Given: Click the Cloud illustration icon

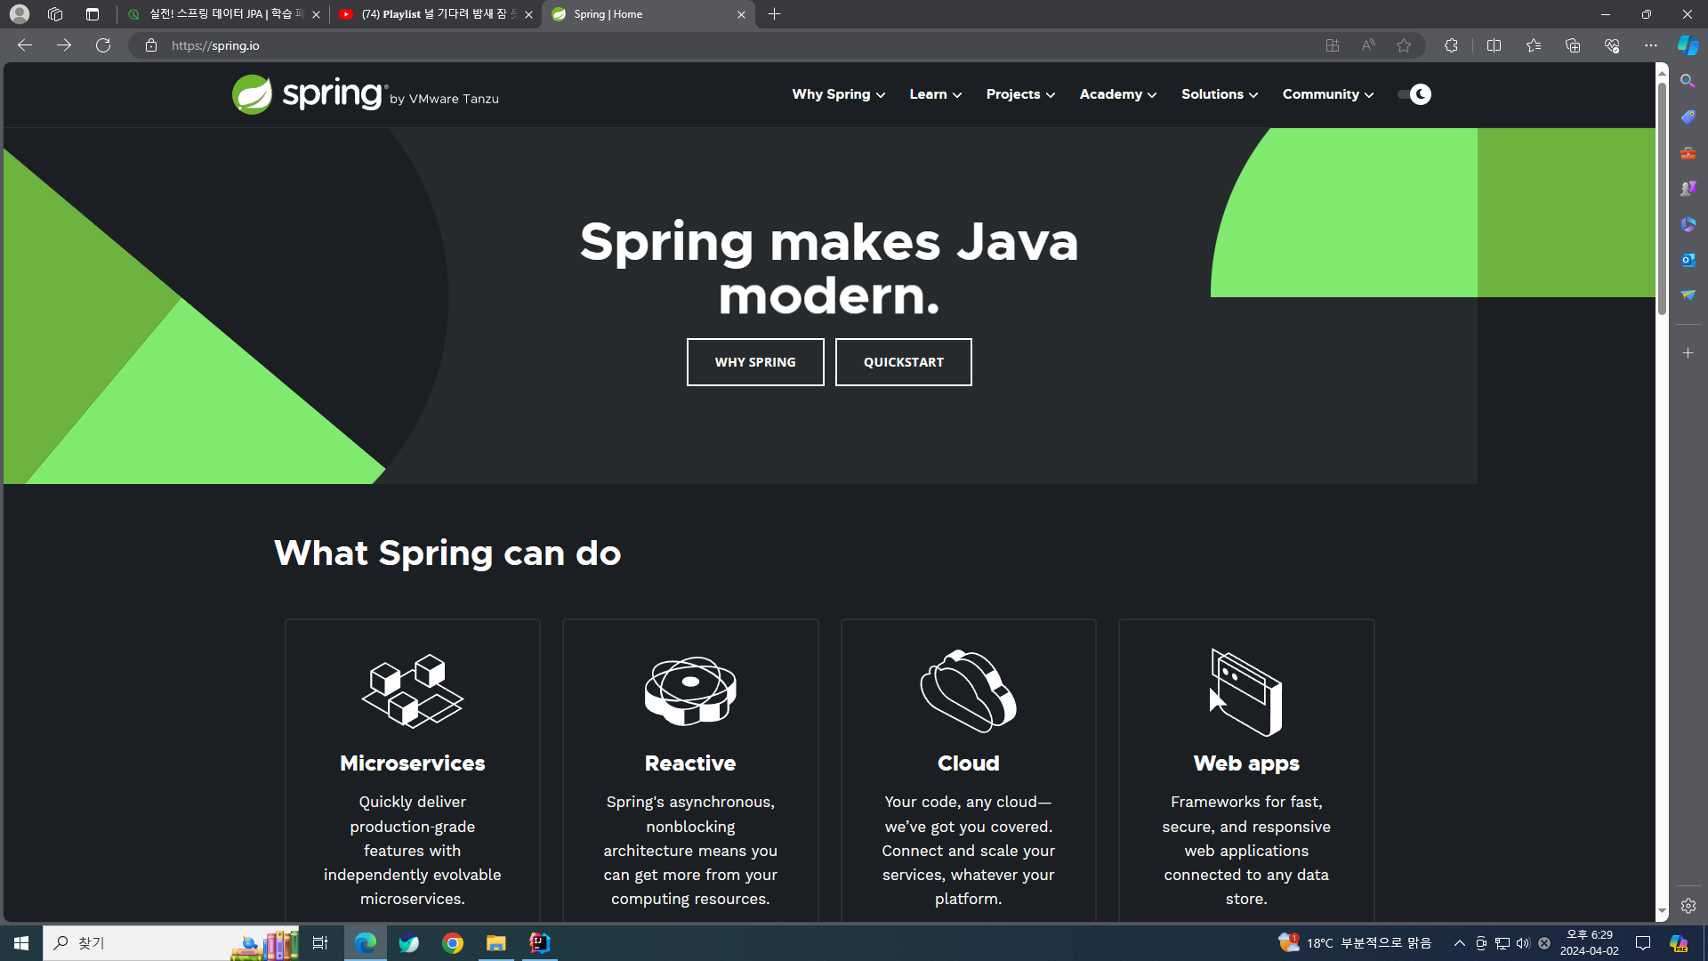Looking at the screenshot, I should coord(968,691).
